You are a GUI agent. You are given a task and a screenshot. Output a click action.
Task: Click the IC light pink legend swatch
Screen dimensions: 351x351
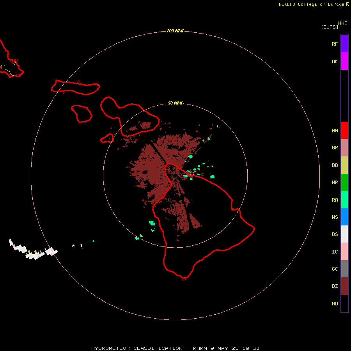(344, 252)
